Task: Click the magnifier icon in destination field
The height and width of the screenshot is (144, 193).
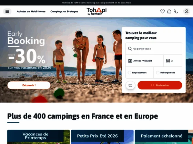Action: tap(130, 49)
